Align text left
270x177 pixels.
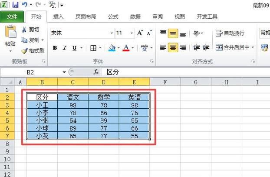(163, 47)
